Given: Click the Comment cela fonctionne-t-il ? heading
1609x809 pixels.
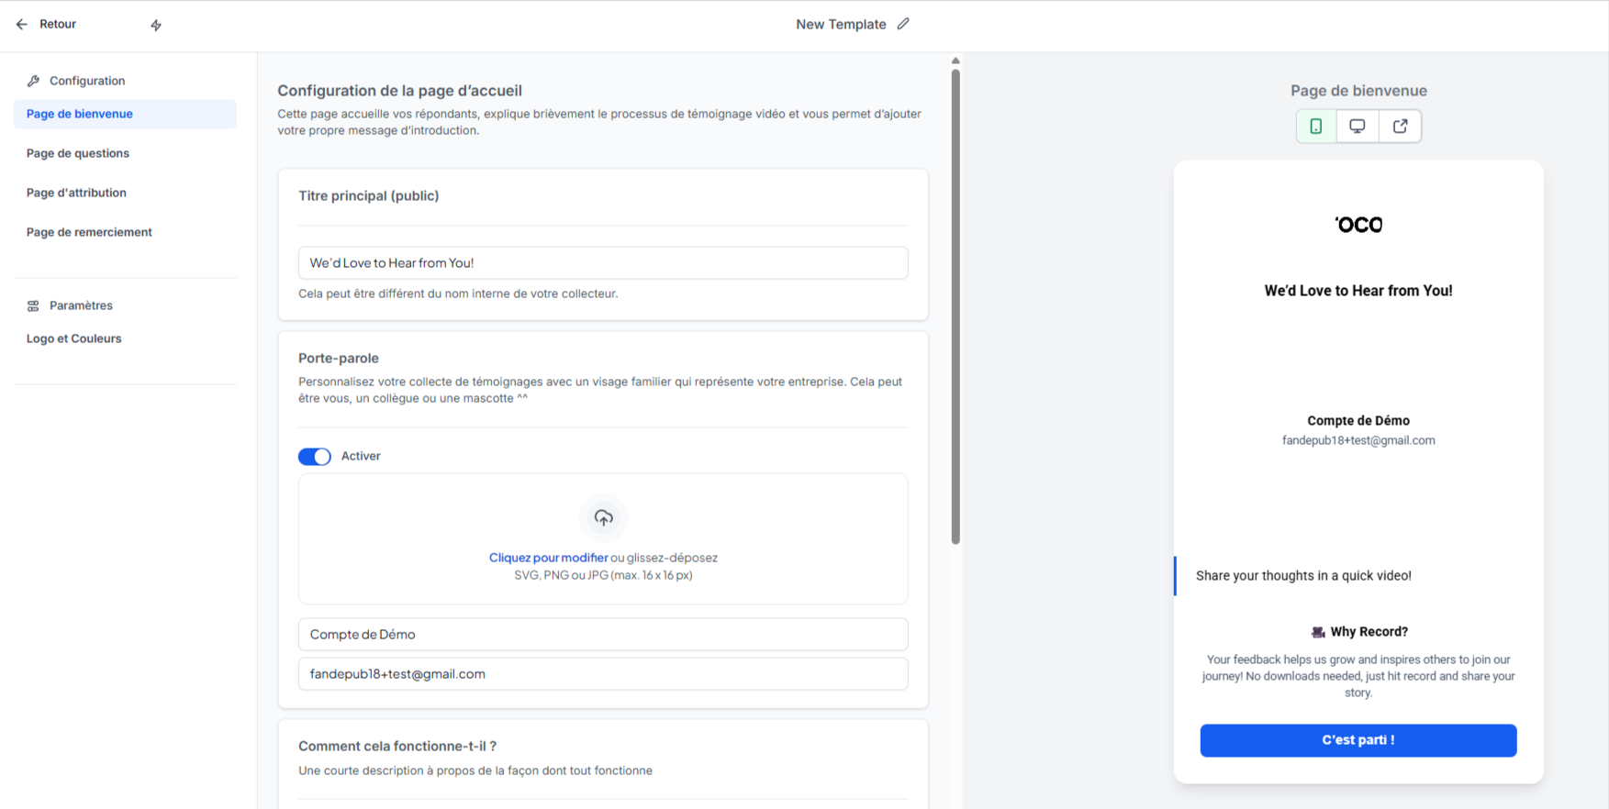Looking at the screenshot, I should (x=397, y=746).
